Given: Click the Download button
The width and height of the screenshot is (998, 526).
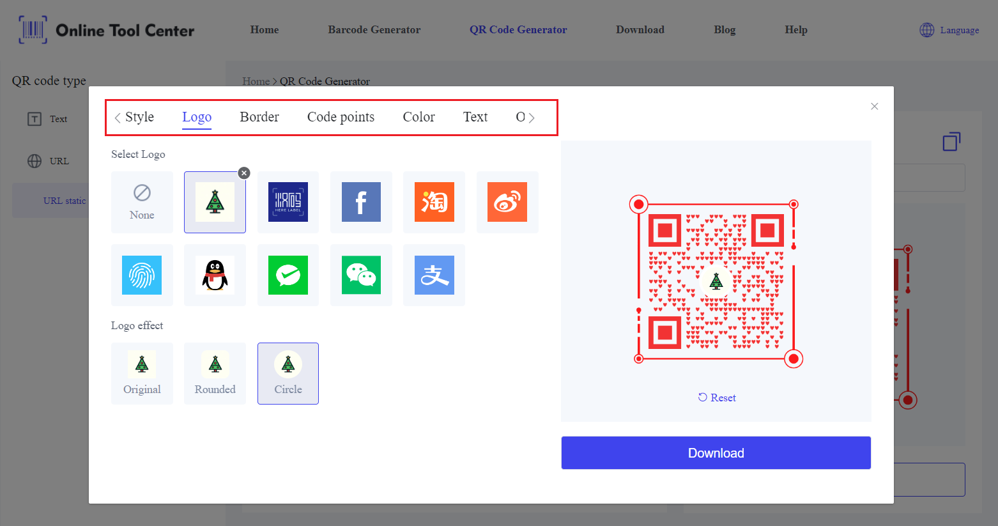Looking at the screenshot, I should pyautogui.click(x=716, y=453).
